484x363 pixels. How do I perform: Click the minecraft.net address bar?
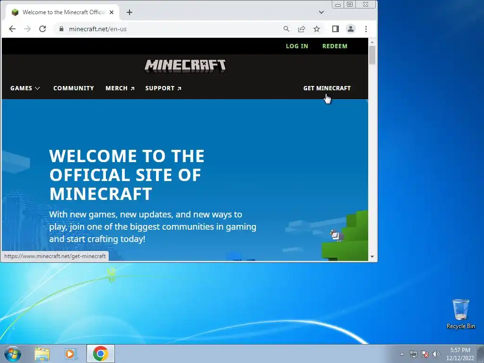(173, 29)
